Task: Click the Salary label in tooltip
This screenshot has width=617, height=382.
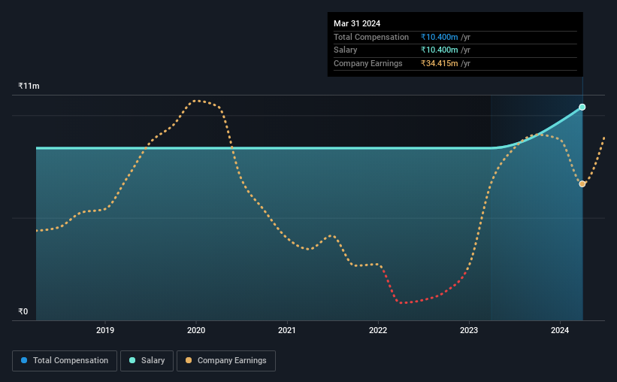Action: pyautogui.click(x=346, y=50)
